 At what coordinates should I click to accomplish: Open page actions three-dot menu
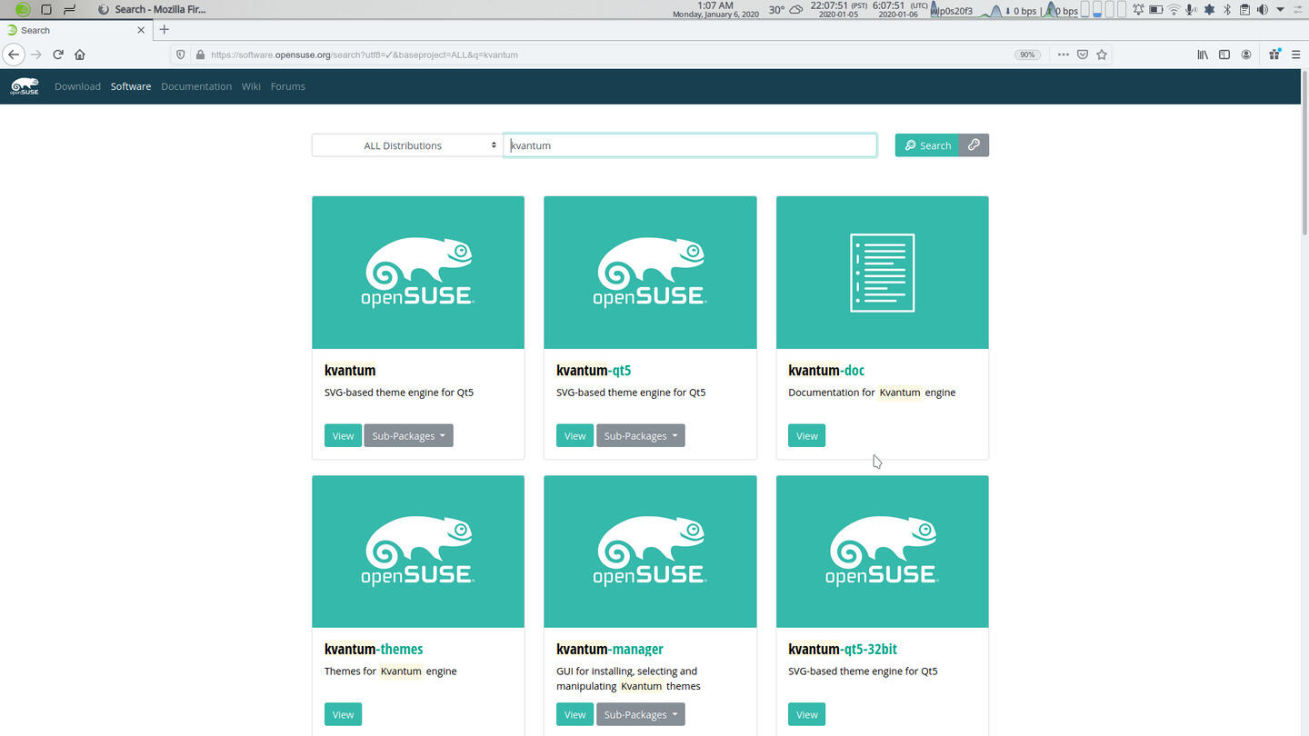[1063, 55]
